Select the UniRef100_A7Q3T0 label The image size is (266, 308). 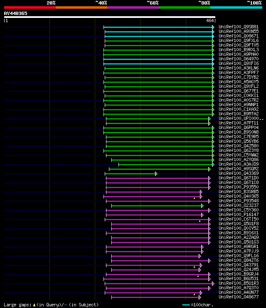click(239, 288)
